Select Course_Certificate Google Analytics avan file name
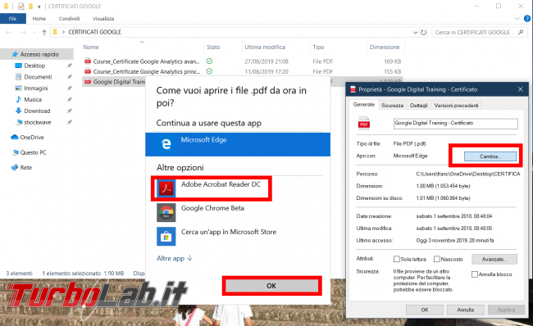This screenshot has width=533, height=326. [x=146, y=61]
